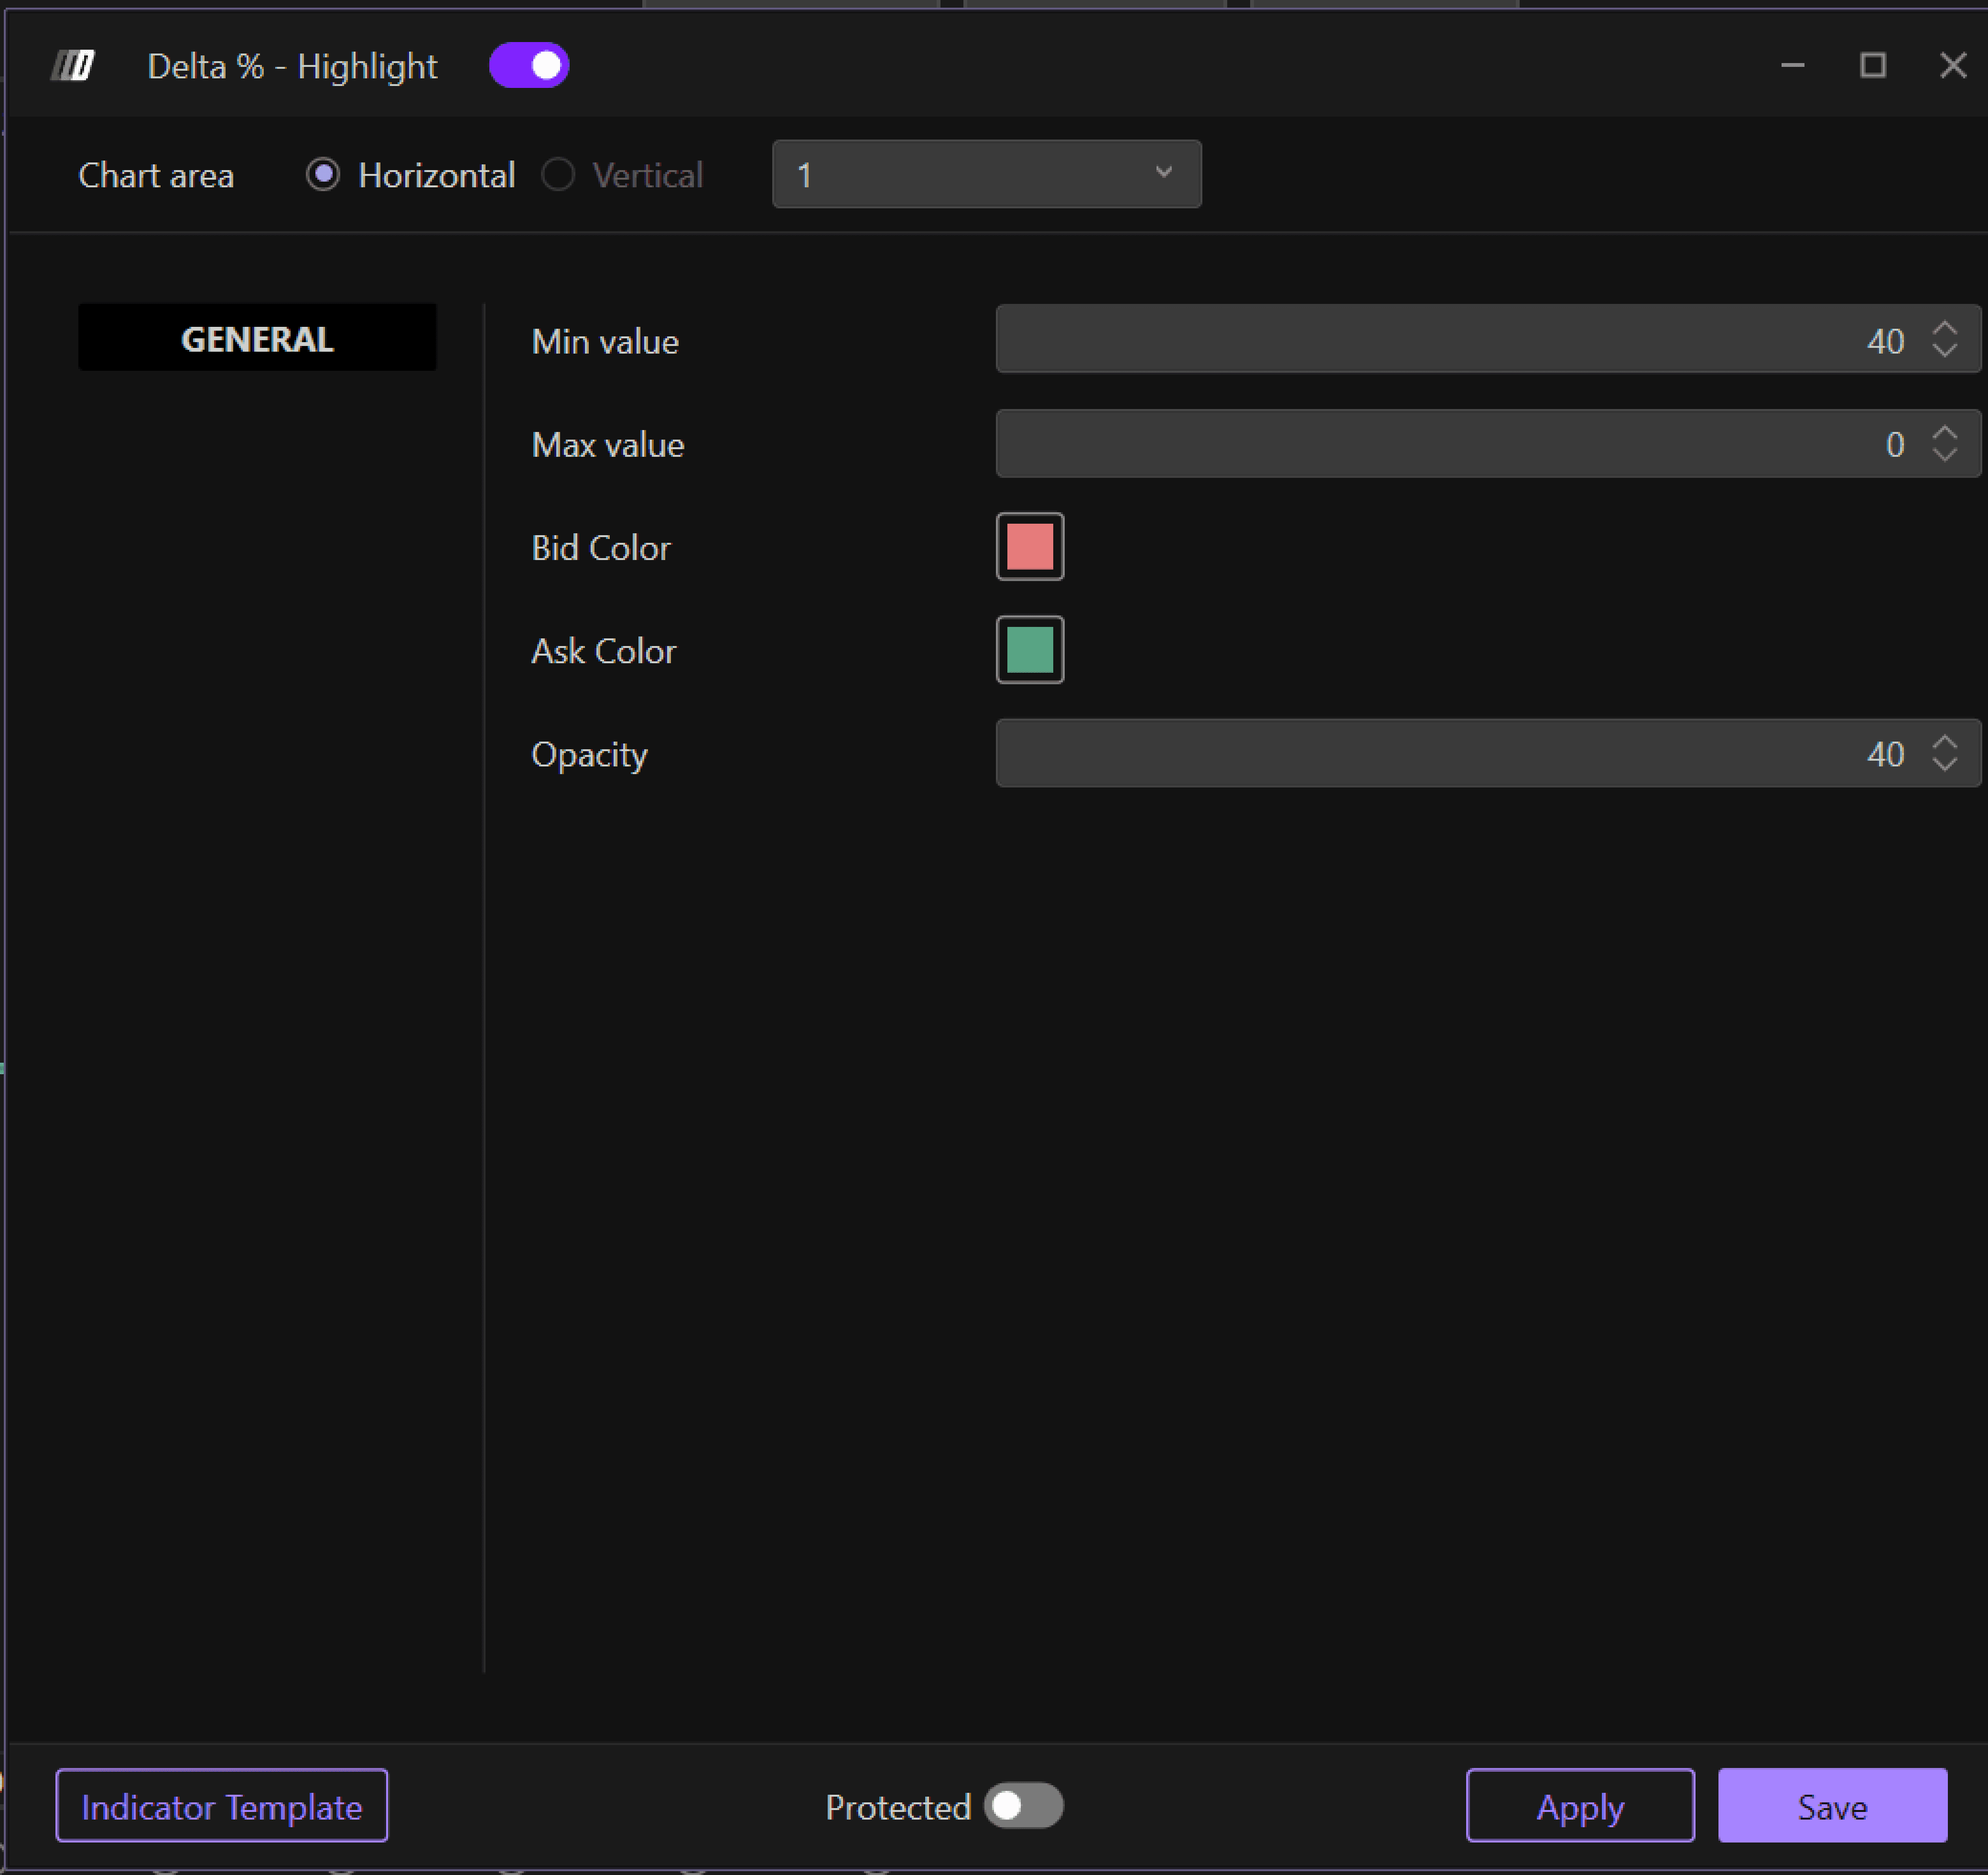1988x1875 pixels.
Task: Open the chart area number dropdown
Action: point(986,175)
